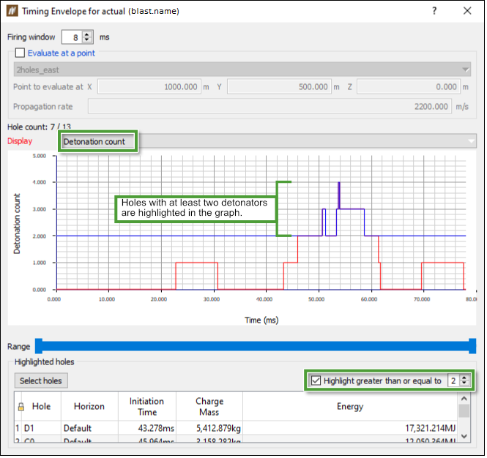Click the 5,412.879kg charge mass cell
Image resolution: width=487 pixels, height=458 pixels.
tap(209, 428)
